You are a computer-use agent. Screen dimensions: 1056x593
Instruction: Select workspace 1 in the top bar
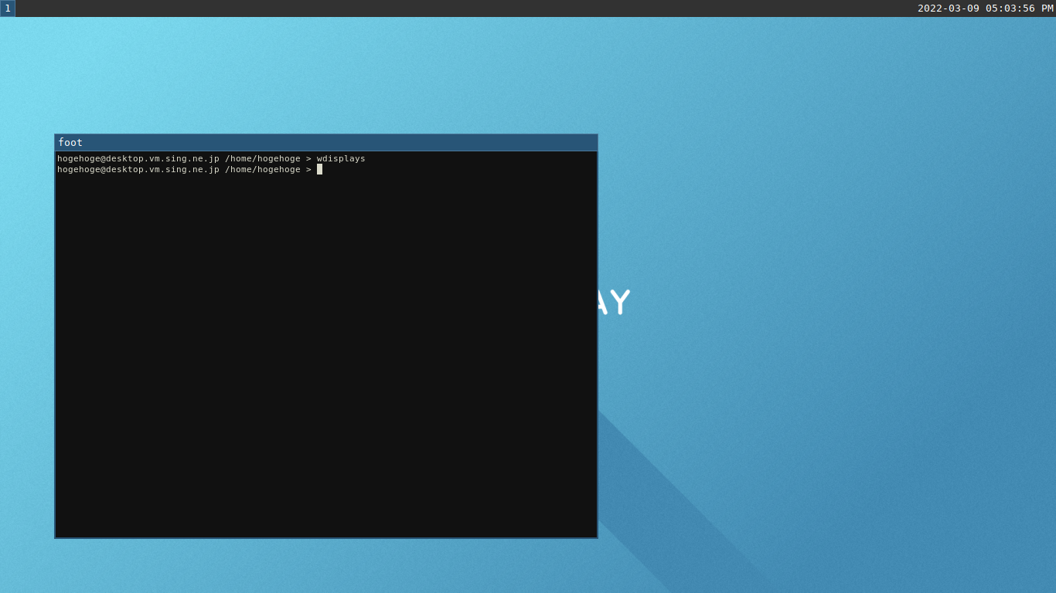coord(8,8)
